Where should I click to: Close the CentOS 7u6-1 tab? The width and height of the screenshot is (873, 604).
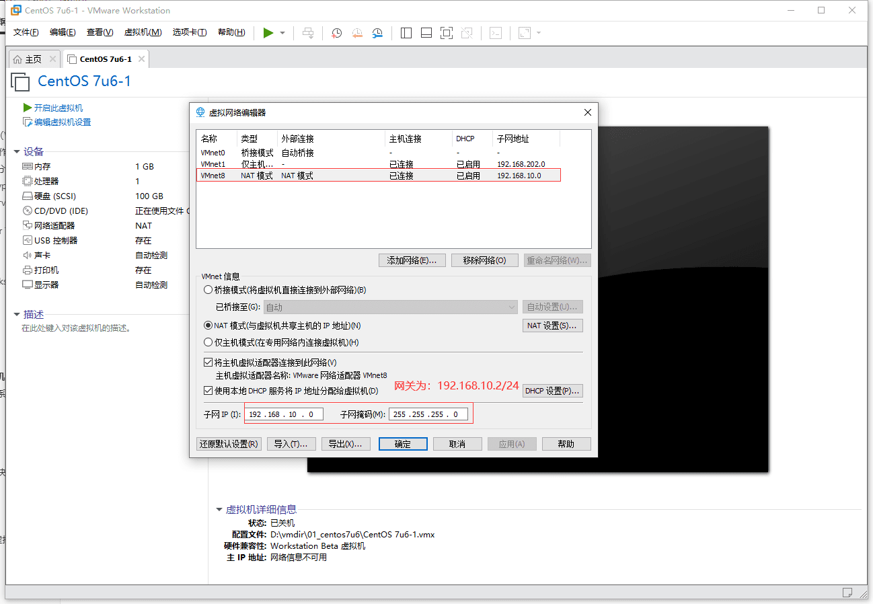[141, 59]
